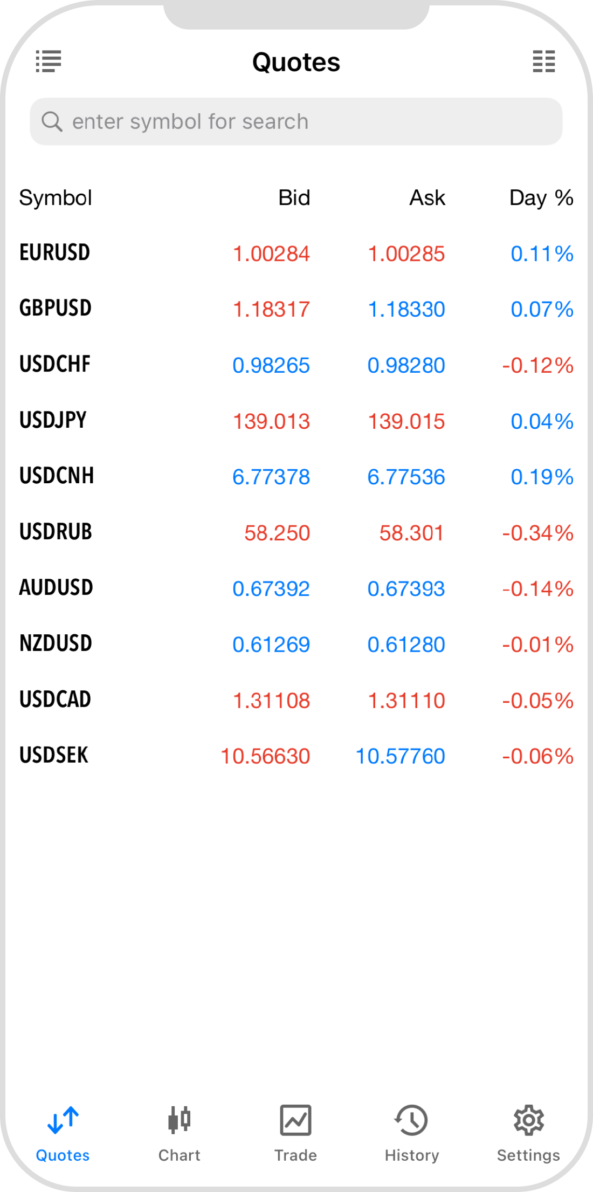This screenshot has width=593, height=1192.
Task: Click the Day % column header
Action: point(541,198)
